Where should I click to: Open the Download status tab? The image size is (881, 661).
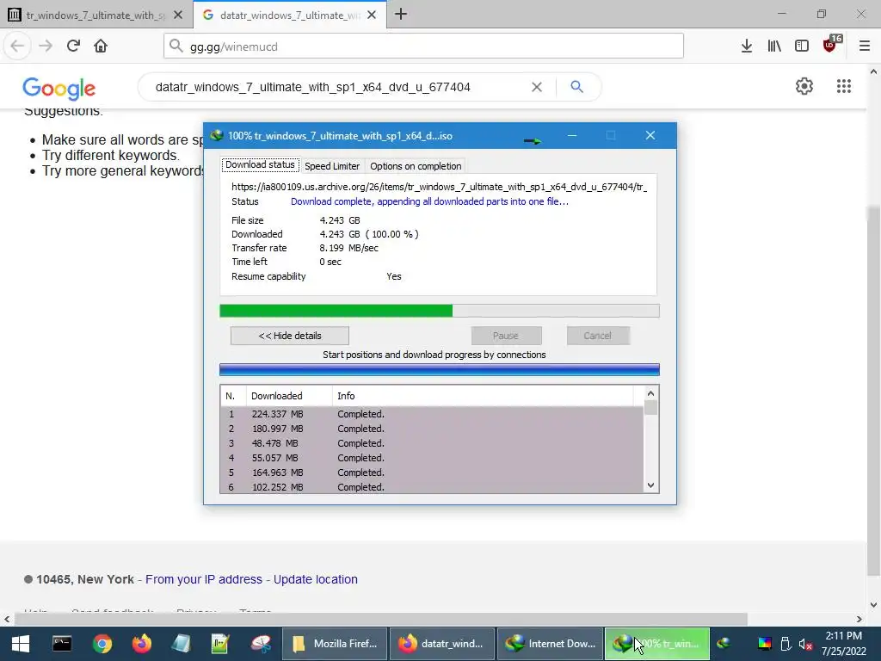point(260,164)
